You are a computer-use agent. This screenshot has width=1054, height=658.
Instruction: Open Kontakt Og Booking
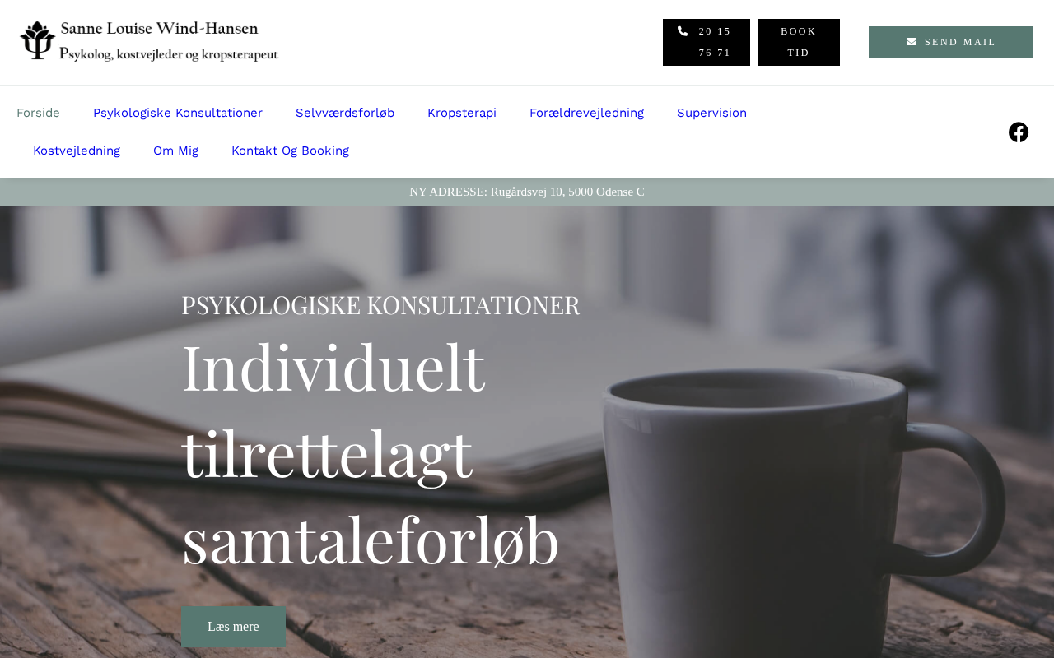pos(290,151)
